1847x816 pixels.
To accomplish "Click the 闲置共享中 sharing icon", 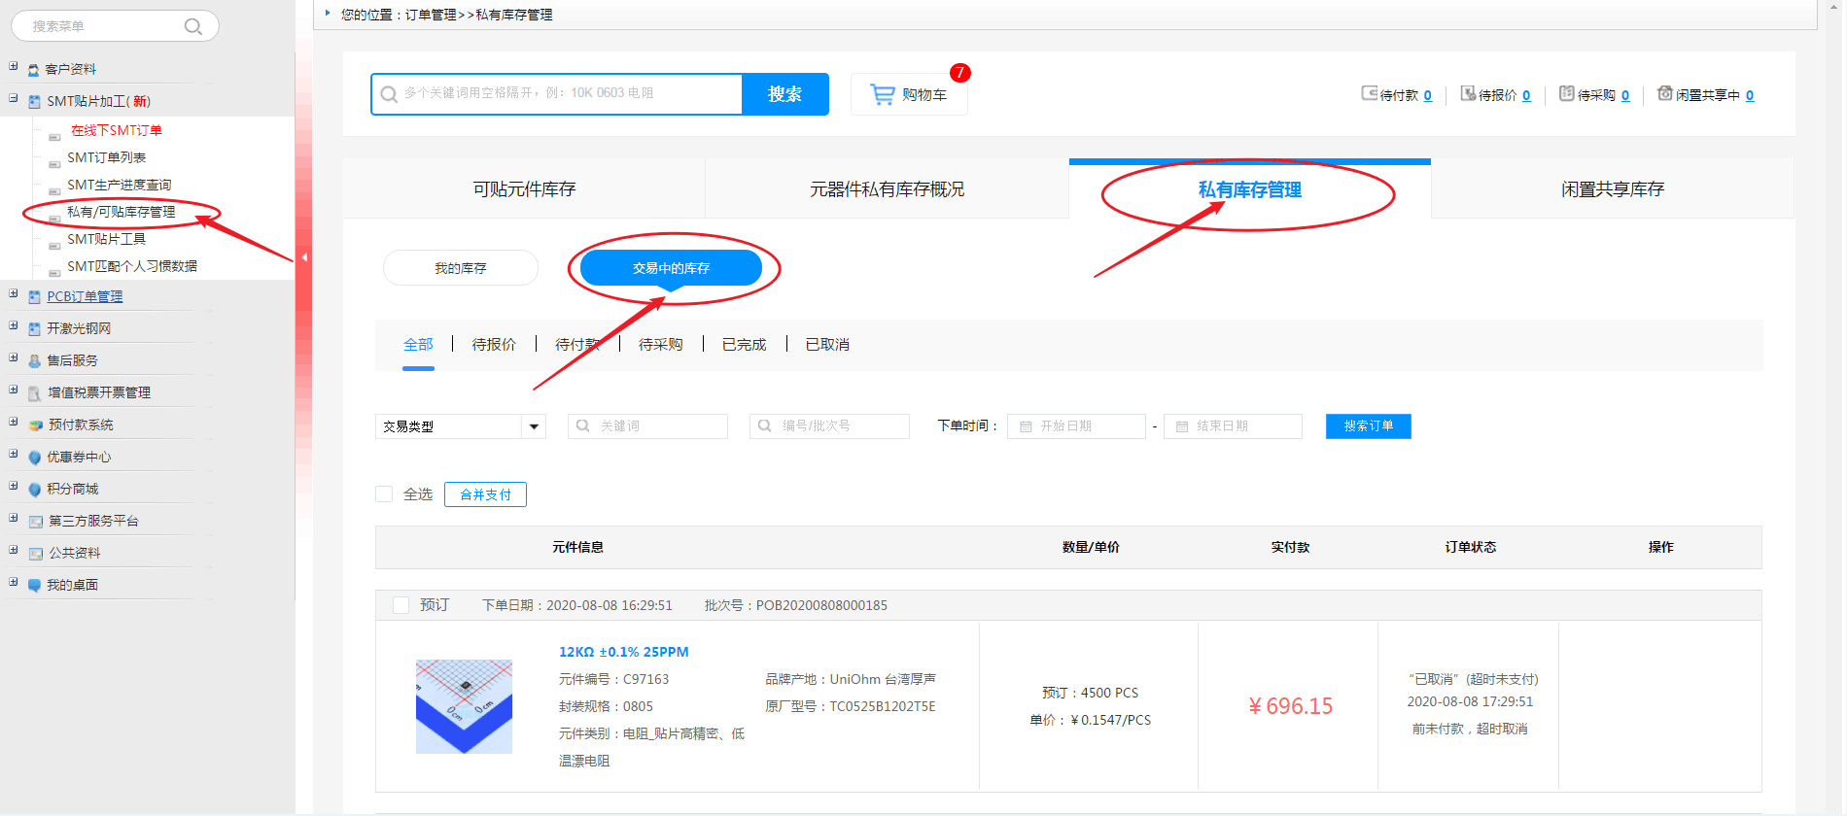I will (1664, 93).
